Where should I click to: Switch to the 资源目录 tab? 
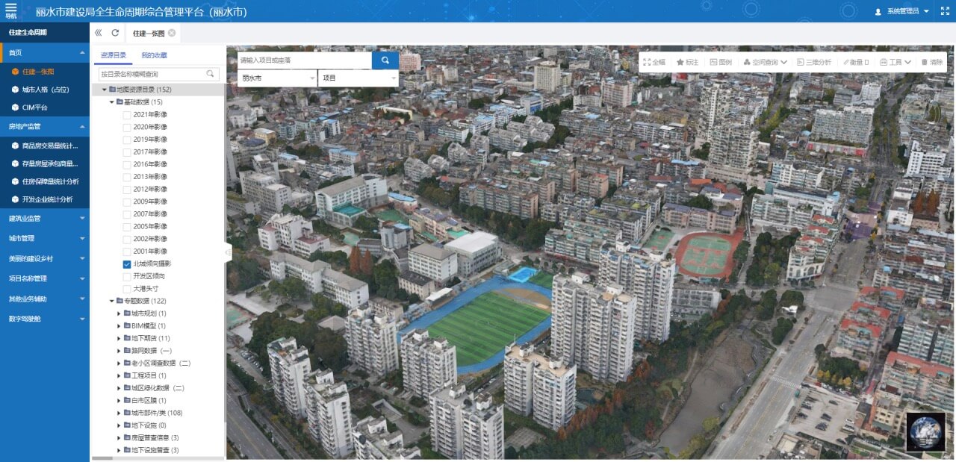114,55
